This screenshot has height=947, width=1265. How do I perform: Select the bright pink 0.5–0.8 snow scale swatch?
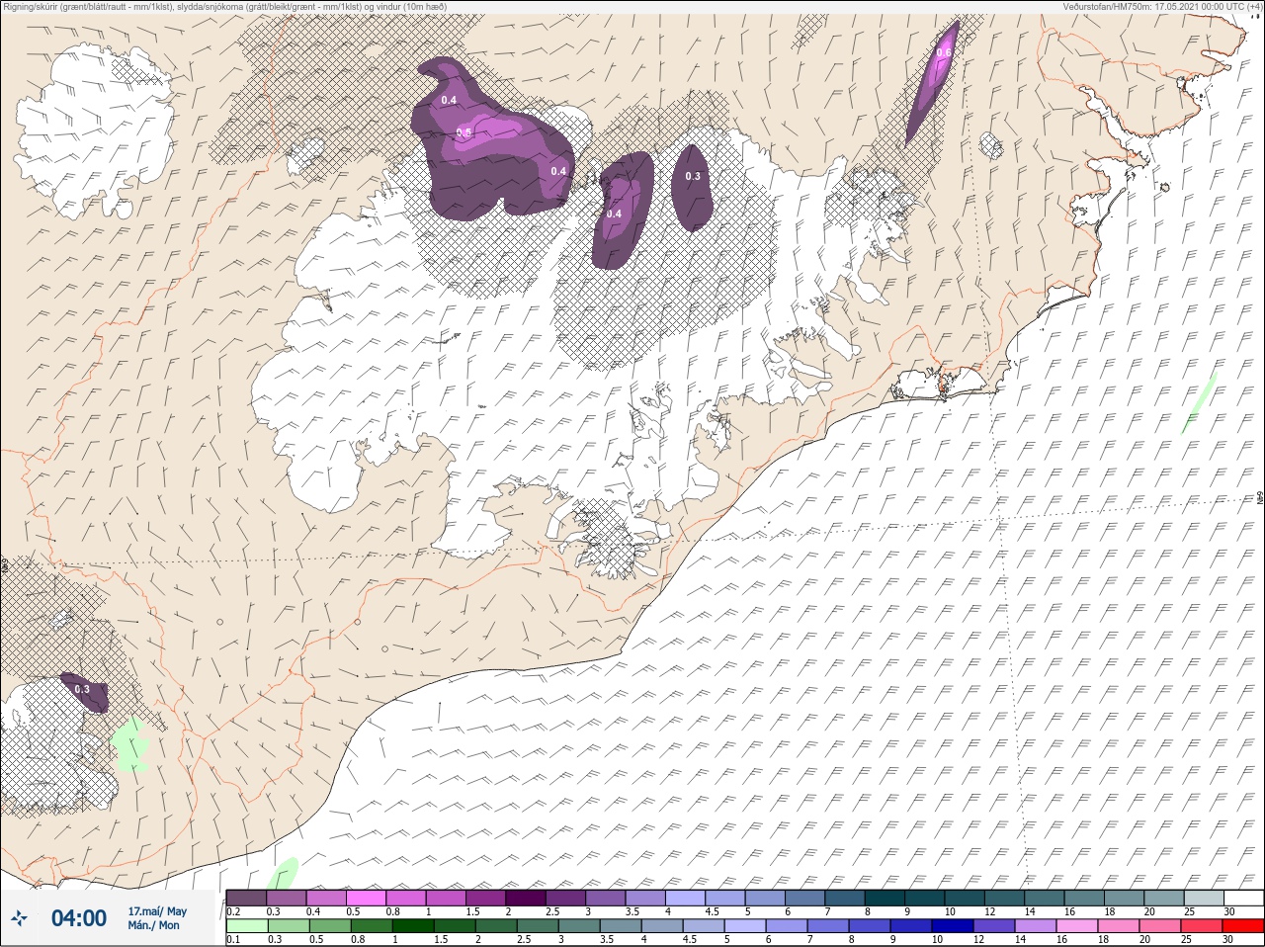click(366, 898)
